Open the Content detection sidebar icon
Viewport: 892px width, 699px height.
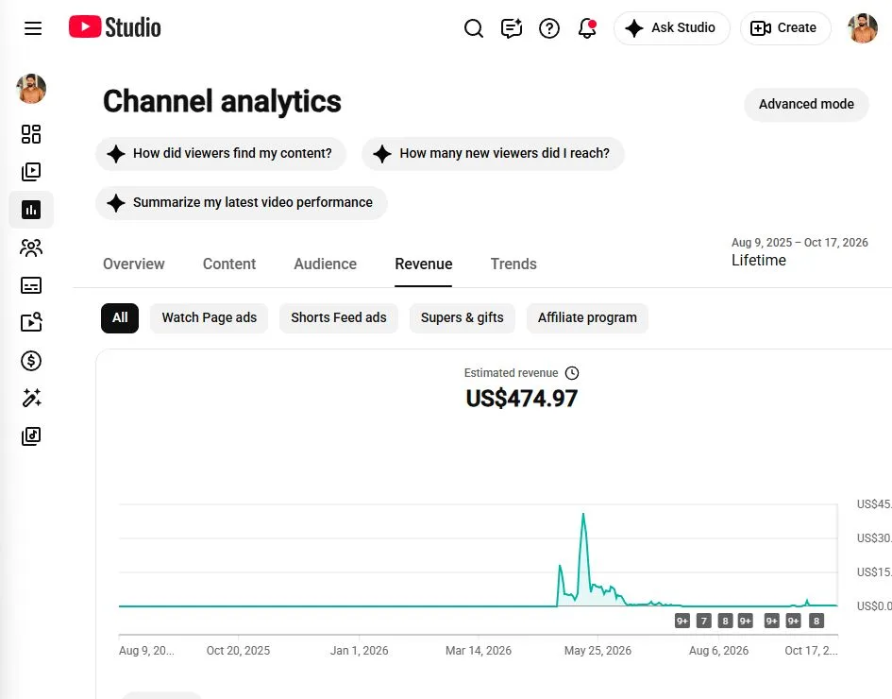(31, 322)
